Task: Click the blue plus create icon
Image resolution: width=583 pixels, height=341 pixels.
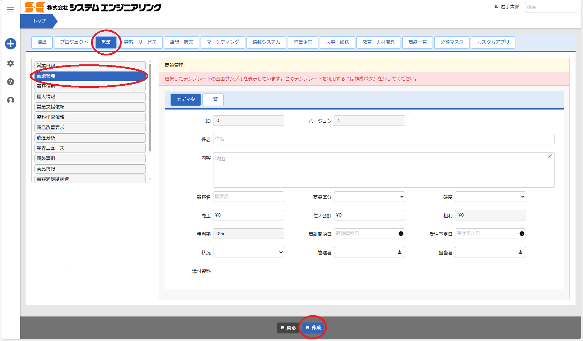Action: tap(11, 44)
